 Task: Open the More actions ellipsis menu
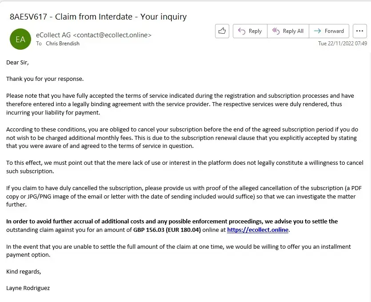tap(359, 31)
